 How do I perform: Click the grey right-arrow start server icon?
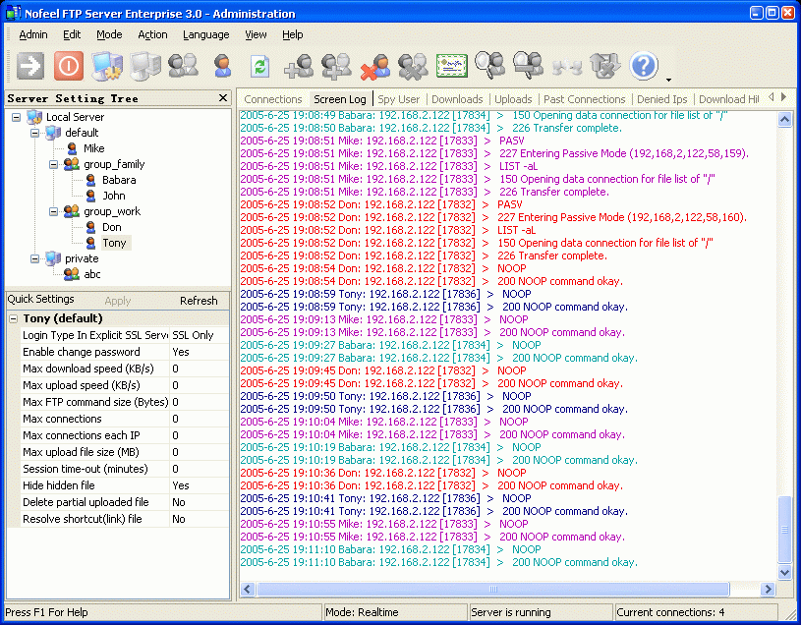tap(30, 66)
